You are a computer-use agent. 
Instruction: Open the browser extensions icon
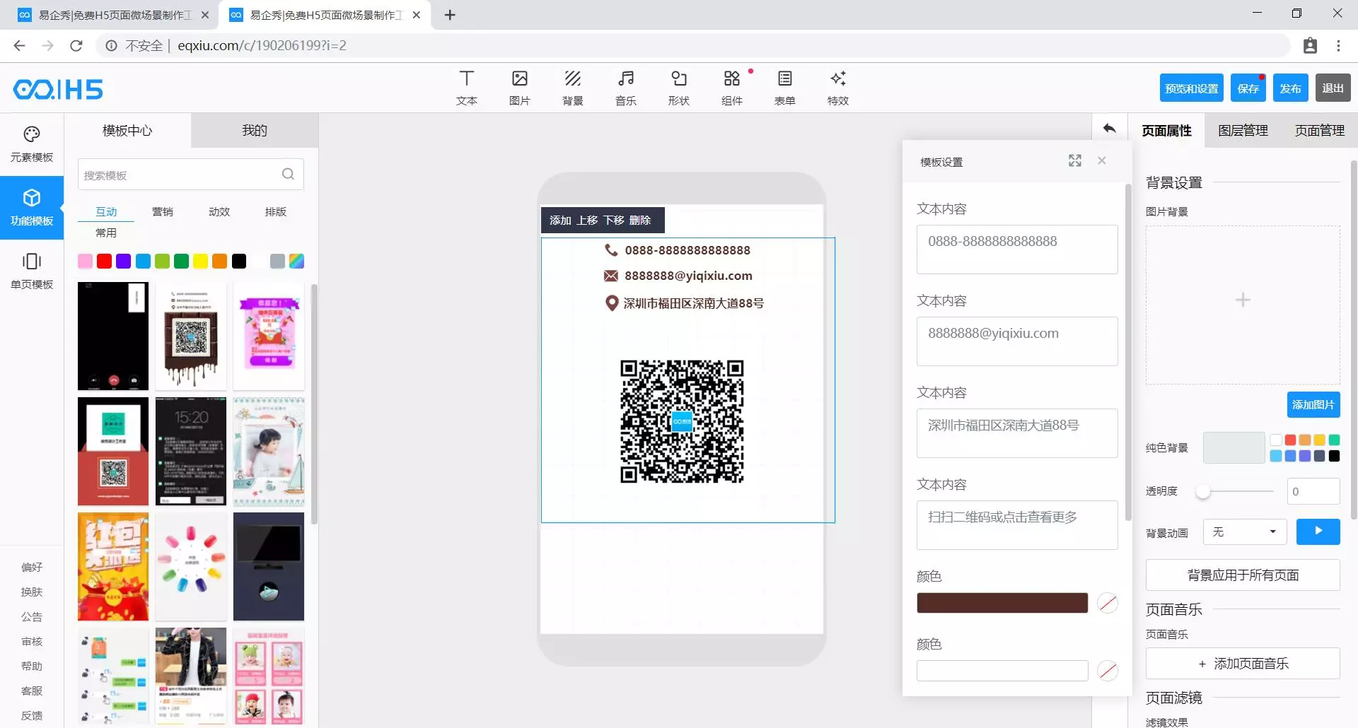pos(1310,46)
